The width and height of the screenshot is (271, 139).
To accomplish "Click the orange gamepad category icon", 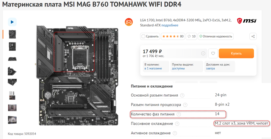I will [x=129, y=22].
